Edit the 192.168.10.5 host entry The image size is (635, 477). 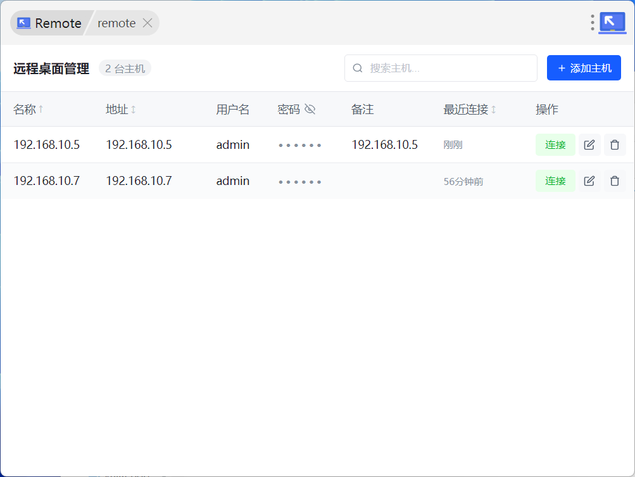click(589, 145)
